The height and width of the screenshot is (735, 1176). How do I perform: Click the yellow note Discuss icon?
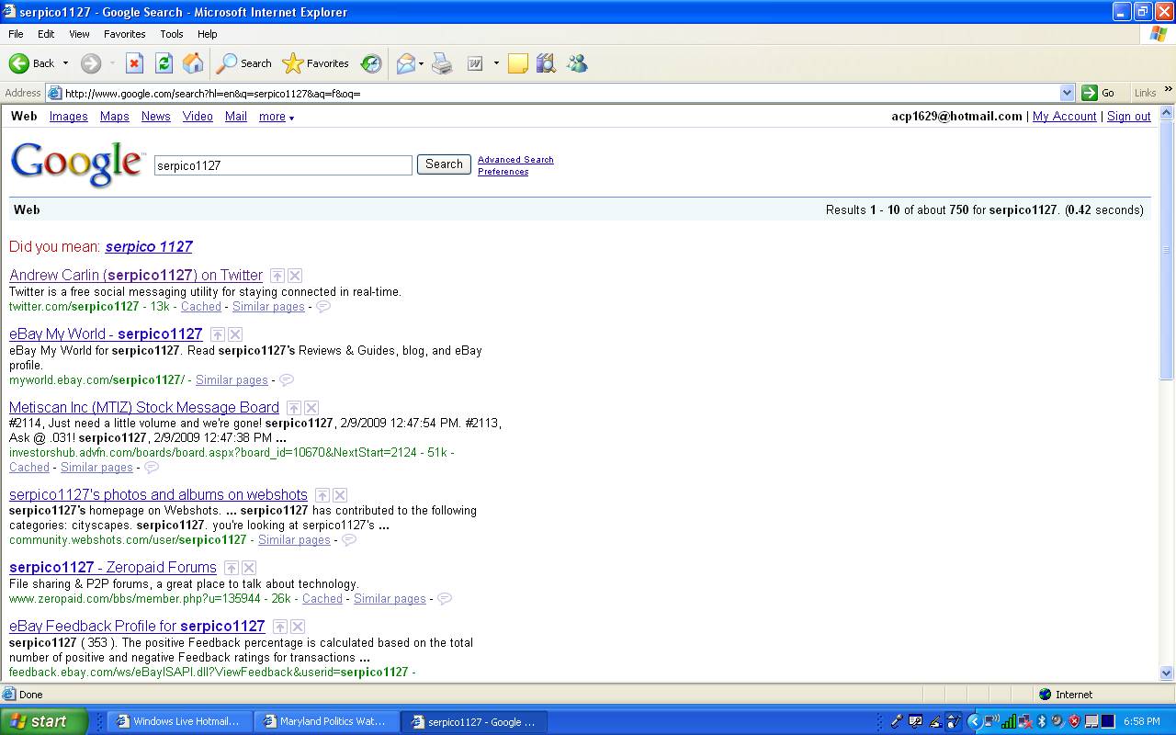[x=518, y=63]
